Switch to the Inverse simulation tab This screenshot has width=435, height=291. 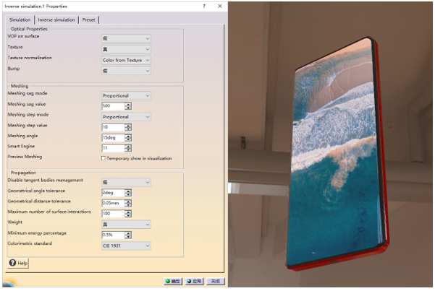point(56,19)
